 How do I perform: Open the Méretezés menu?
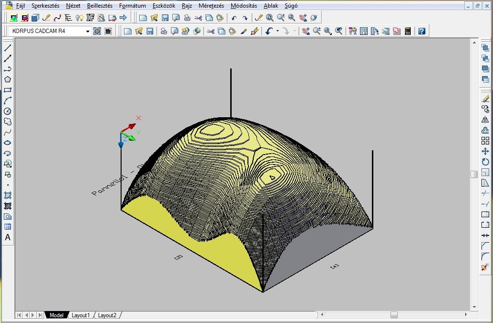coord(211,6)
